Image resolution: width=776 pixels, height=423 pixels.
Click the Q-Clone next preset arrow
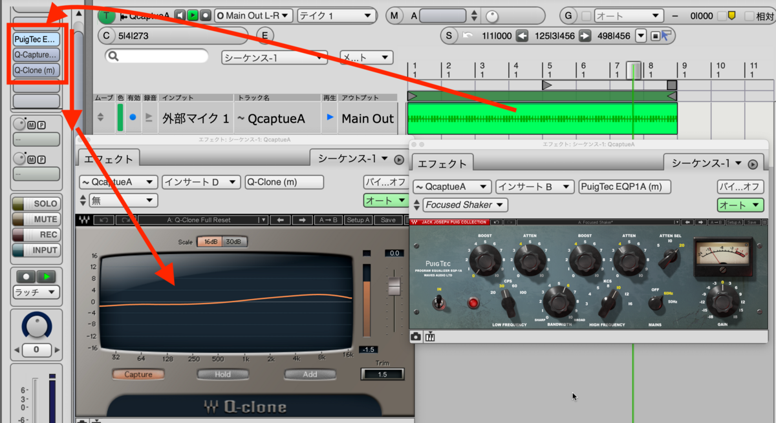302,220
